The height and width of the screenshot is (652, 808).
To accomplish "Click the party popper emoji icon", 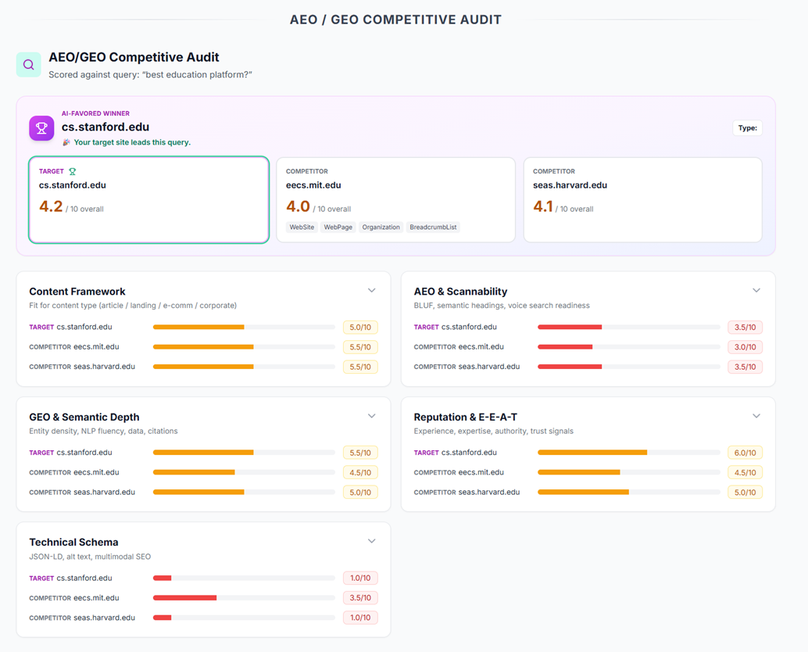I will [66, 142].
